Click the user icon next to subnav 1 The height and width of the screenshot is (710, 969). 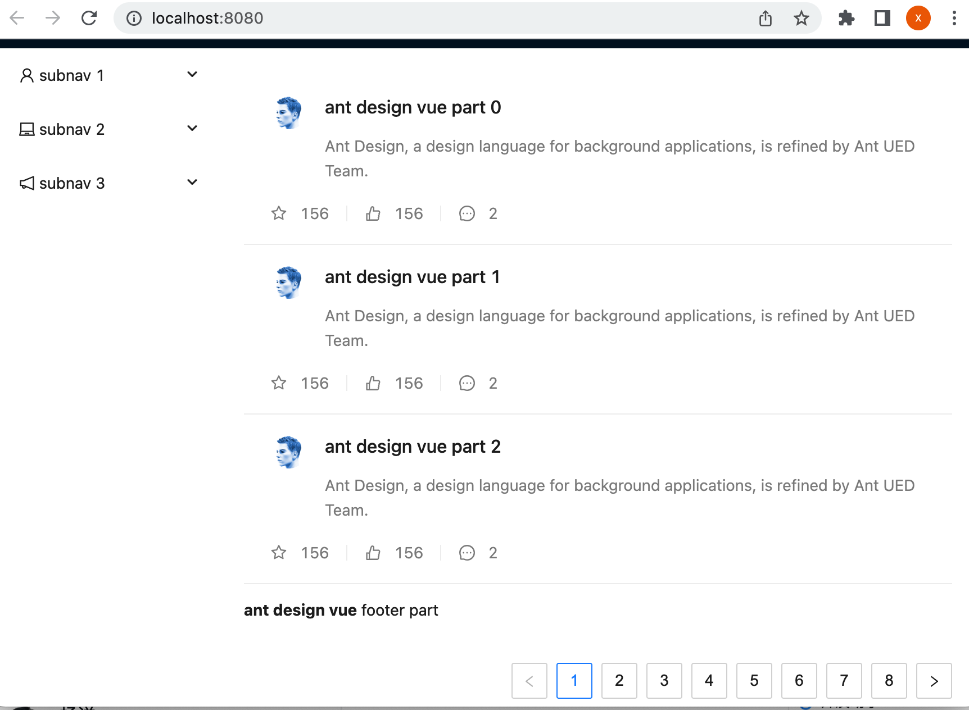27,75
